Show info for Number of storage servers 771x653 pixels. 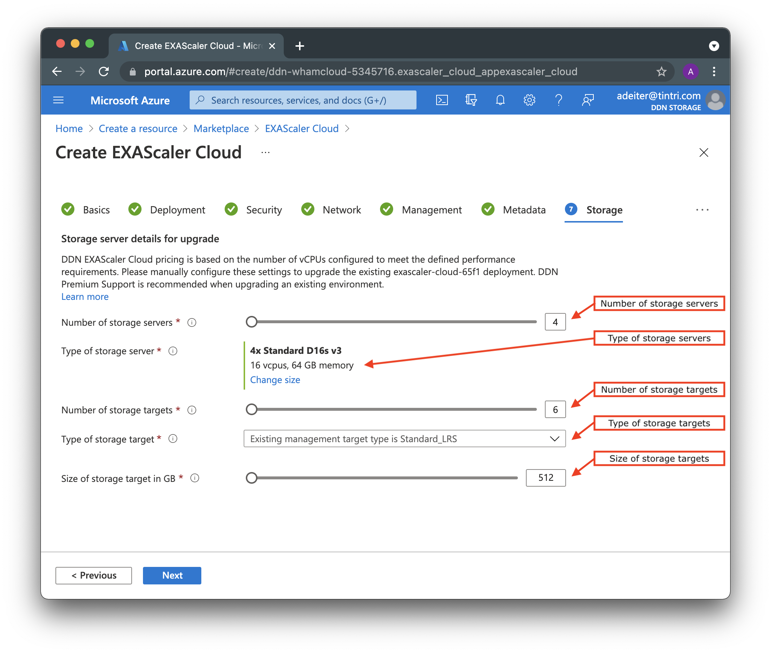pos(192,322)
